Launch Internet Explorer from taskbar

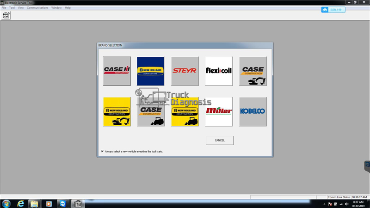pos(21,204)
